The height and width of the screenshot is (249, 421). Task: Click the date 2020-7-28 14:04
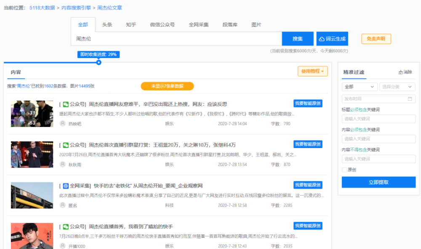(232, 124)
